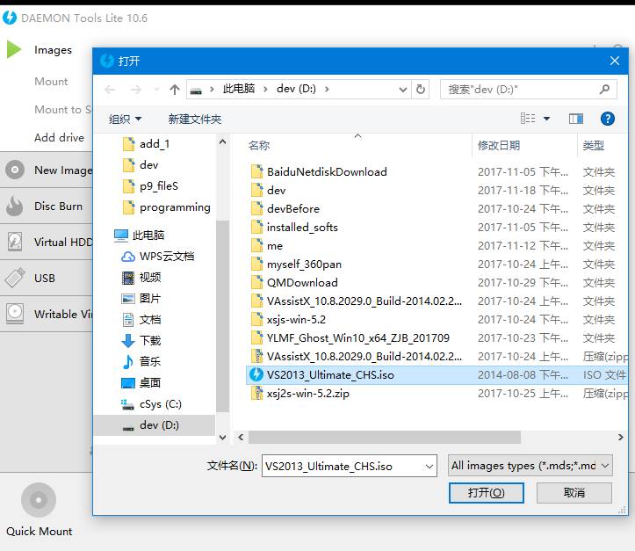
Task: Click the Images play arrow icon
Action: click(x=14, y=49)
